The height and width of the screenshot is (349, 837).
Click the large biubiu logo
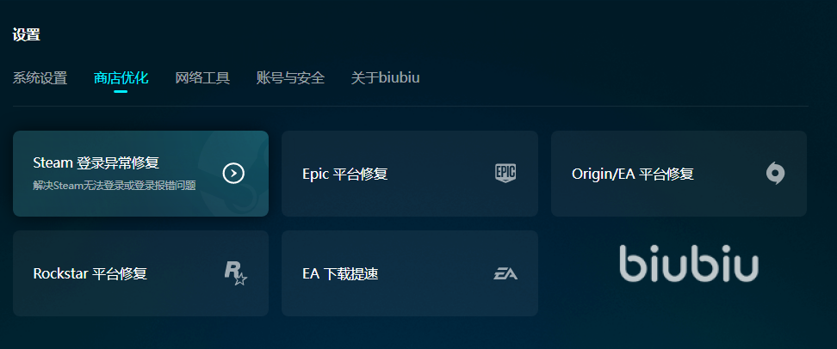[x=689, y=264]
